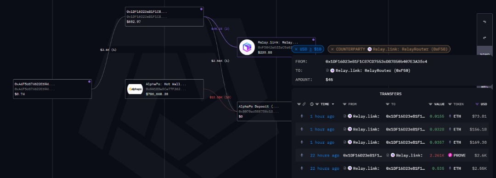Open the purple filter icon beside USD header

477,104
